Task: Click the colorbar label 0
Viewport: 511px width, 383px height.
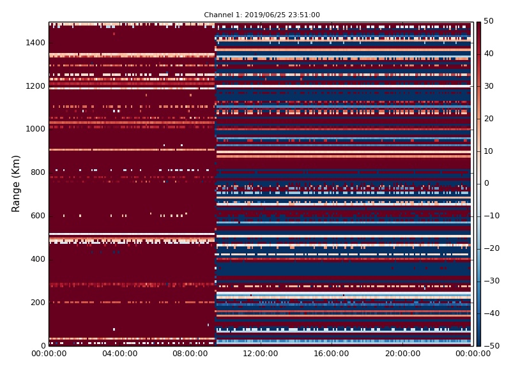Action: click(487, 183)
